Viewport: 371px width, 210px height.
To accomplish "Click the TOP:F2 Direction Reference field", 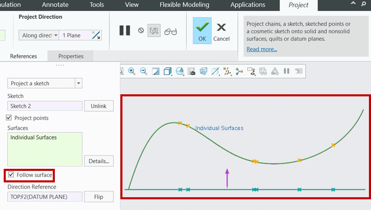I will (x=45, y=196).
